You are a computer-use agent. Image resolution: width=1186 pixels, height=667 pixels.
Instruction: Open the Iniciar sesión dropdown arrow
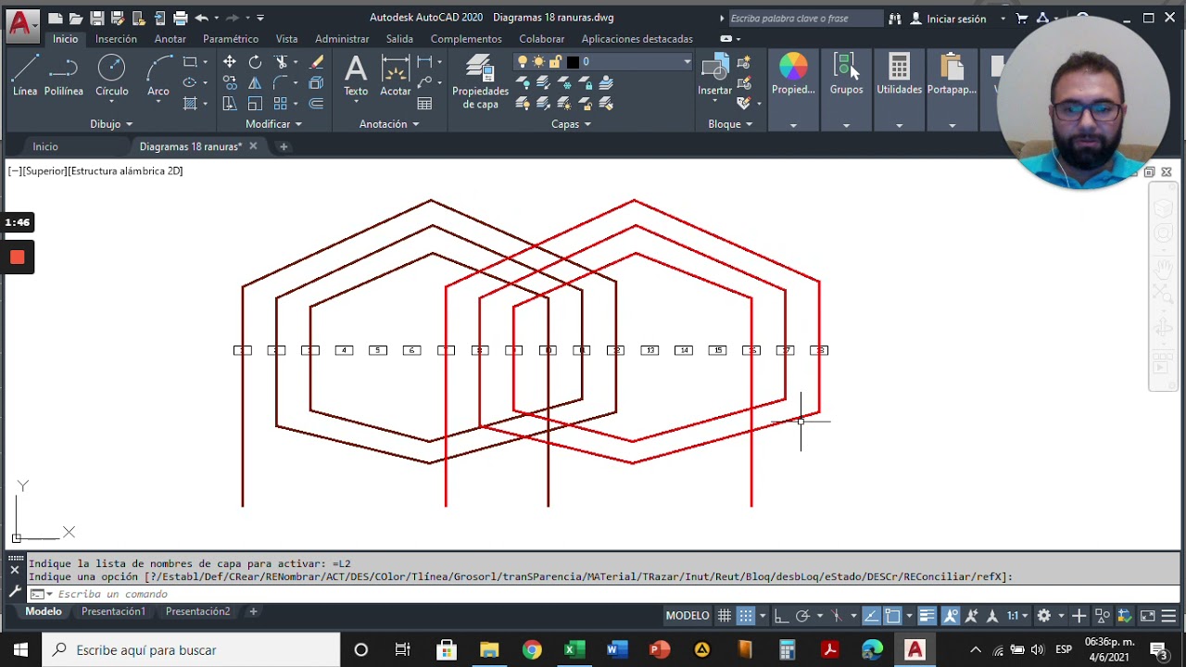click(x=1003, y=19)
